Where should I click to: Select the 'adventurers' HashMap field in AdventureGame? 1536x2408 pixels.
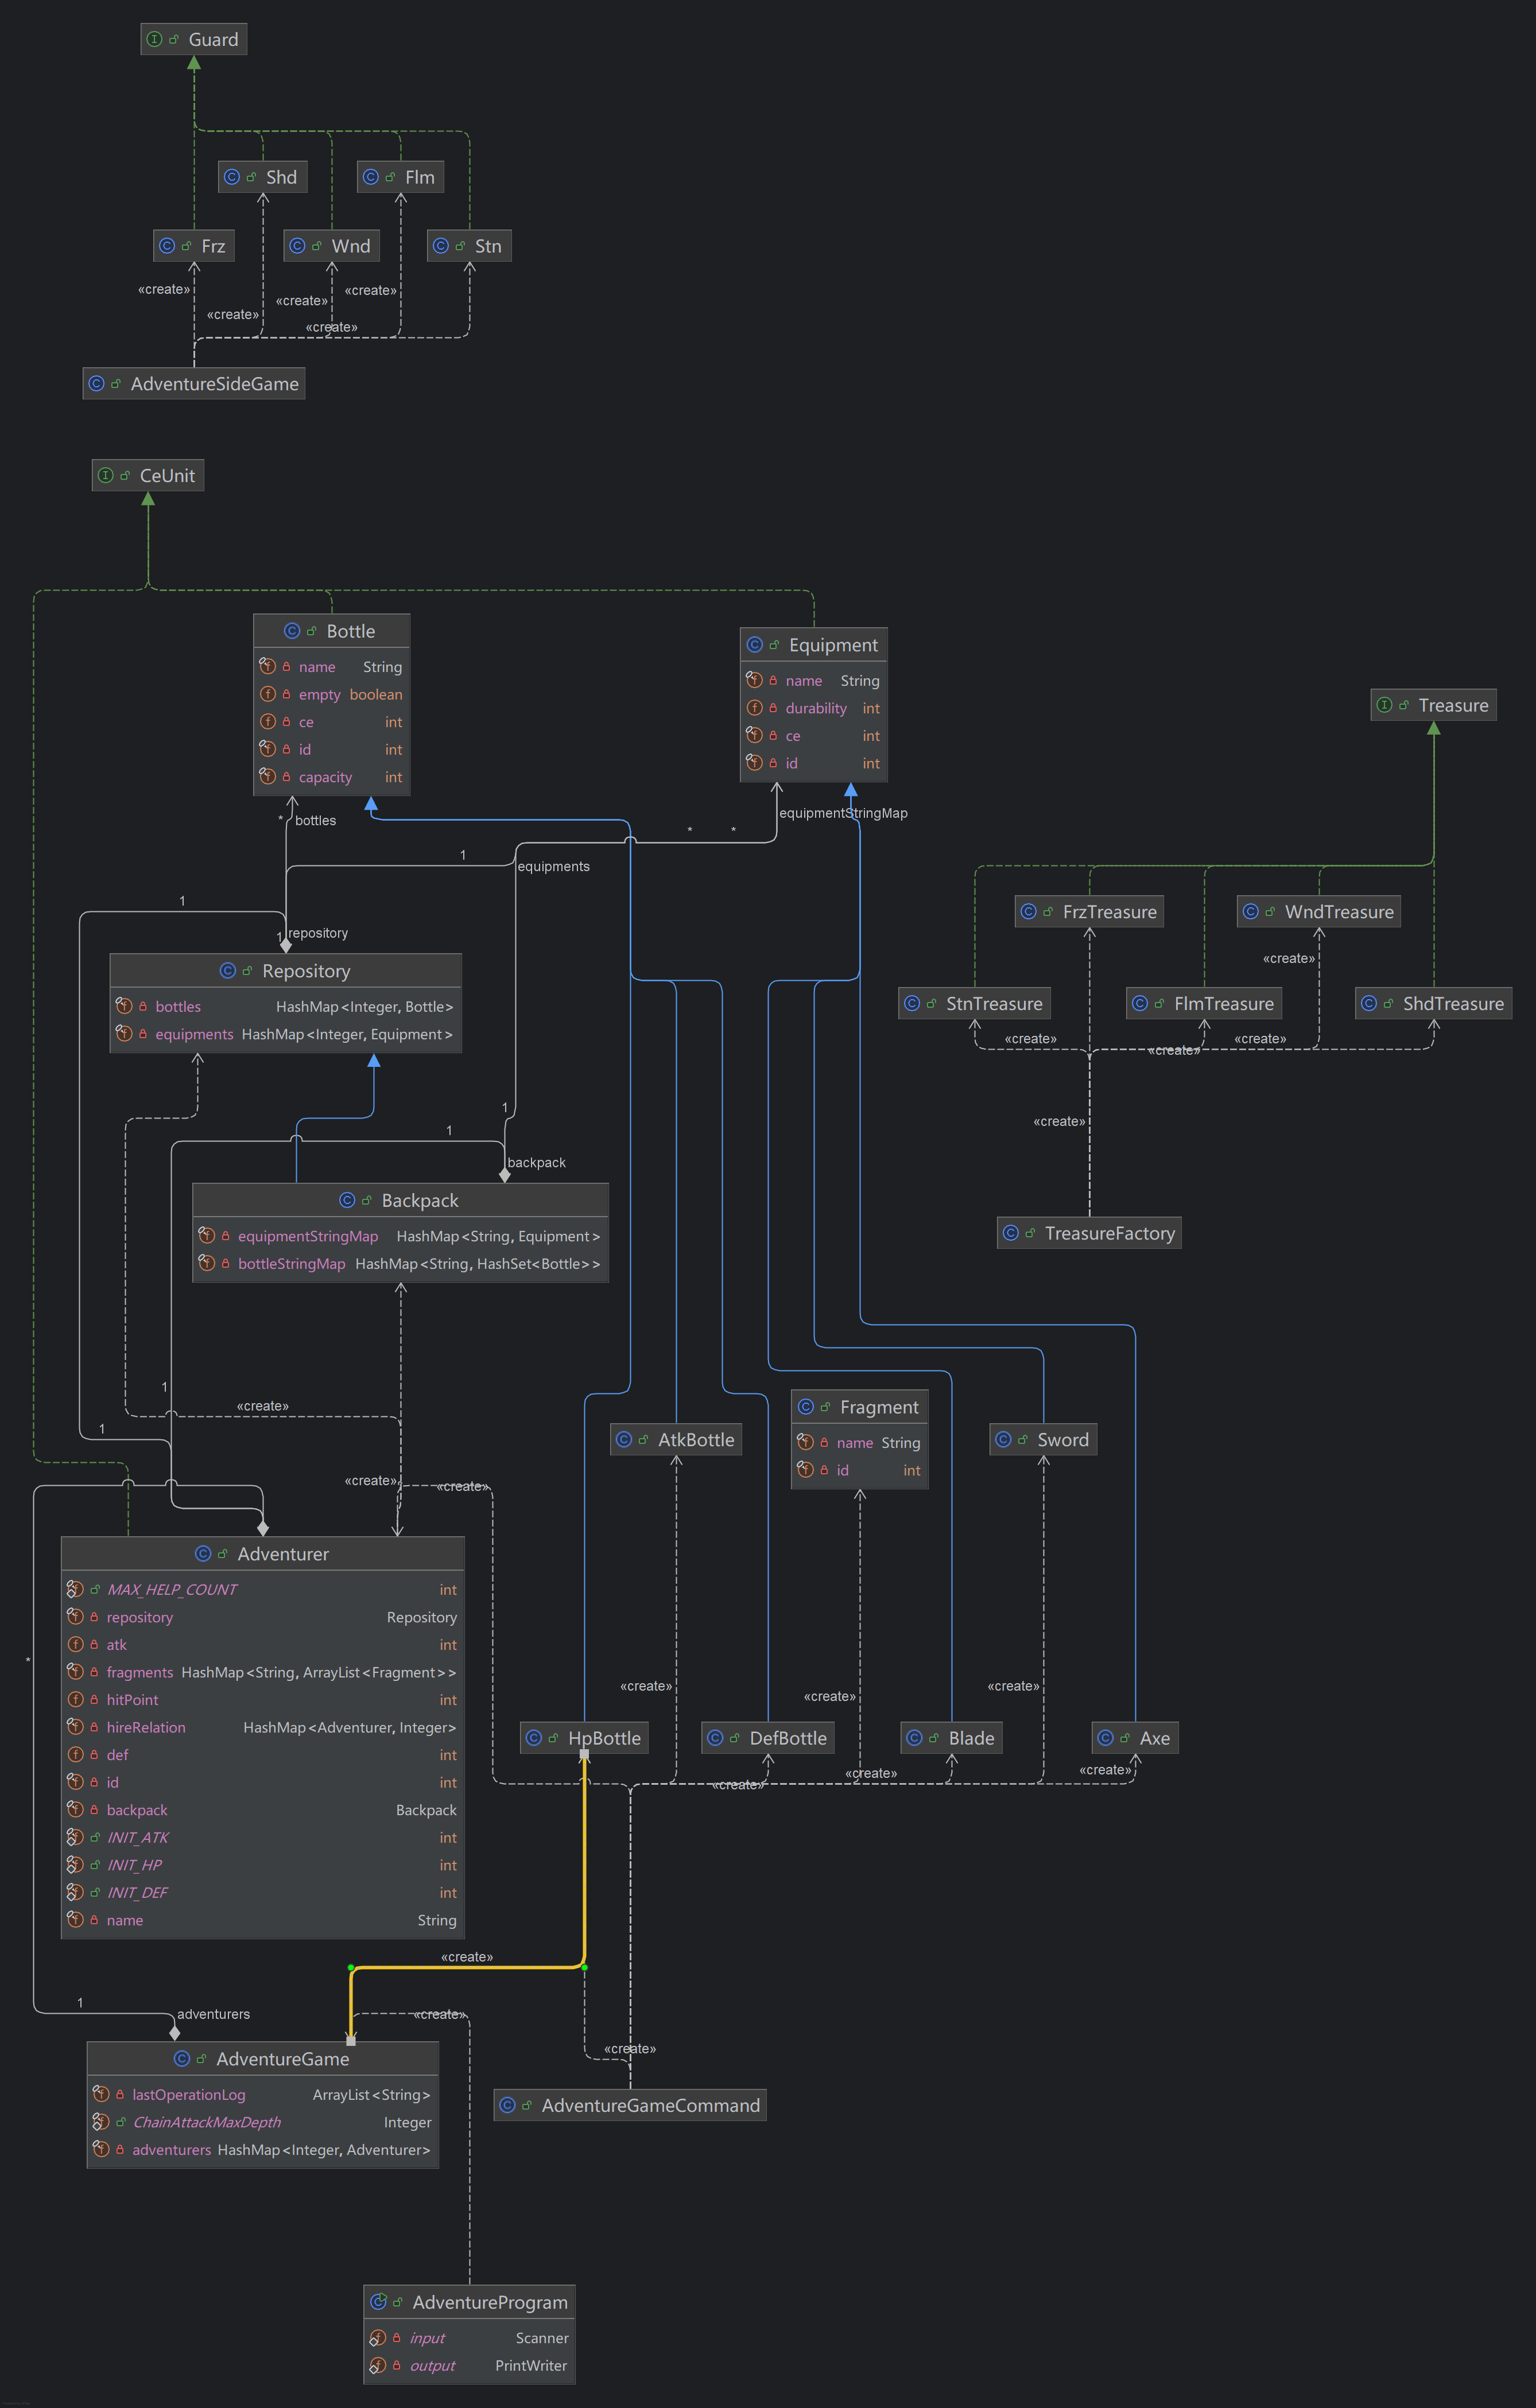click(x=262, y=2150)
